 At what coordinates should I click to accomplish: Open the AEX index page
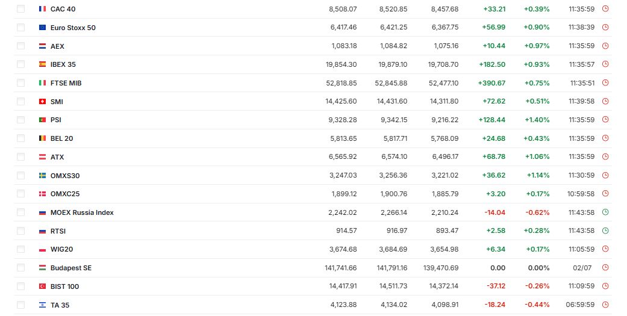pos(57,46)
